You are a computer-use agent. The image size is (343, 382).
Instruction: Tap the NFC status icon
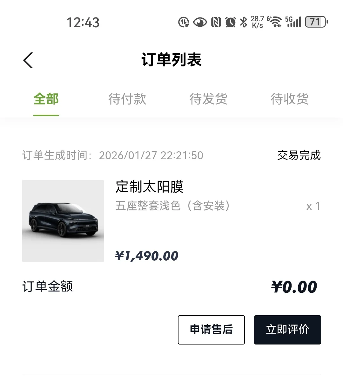(216, 22)
